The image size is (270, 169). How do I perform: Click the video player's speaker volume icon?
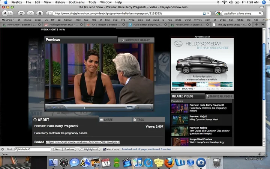click(x=138, y=108)
